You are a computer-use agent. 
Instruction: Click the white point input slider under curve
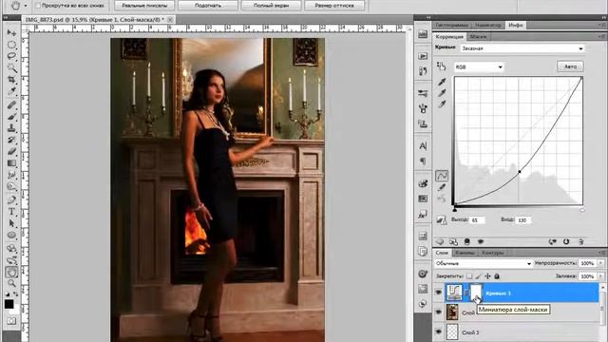pos(582,210)
